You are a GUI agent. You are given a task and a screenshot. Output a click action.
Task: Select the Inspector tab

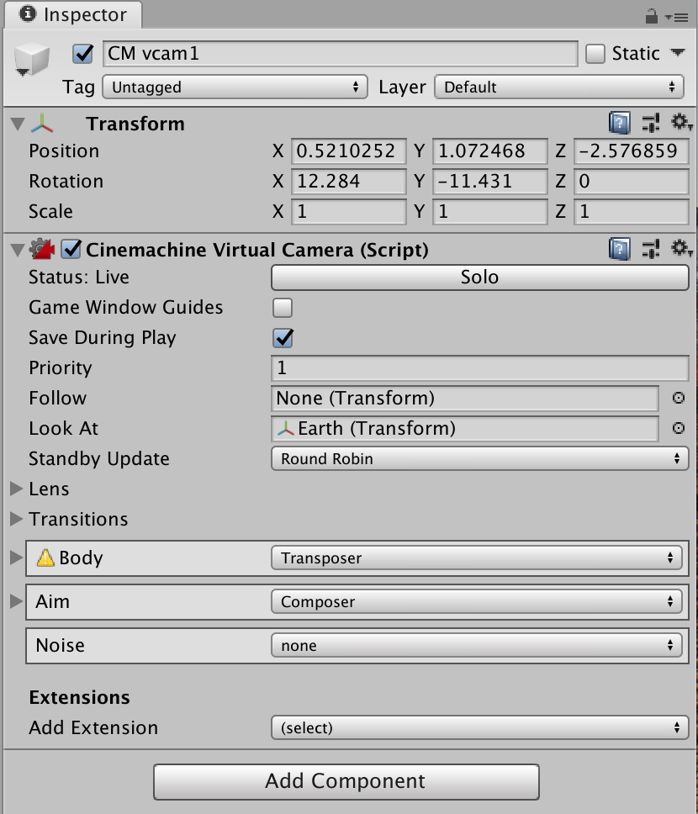coord(72,14)
